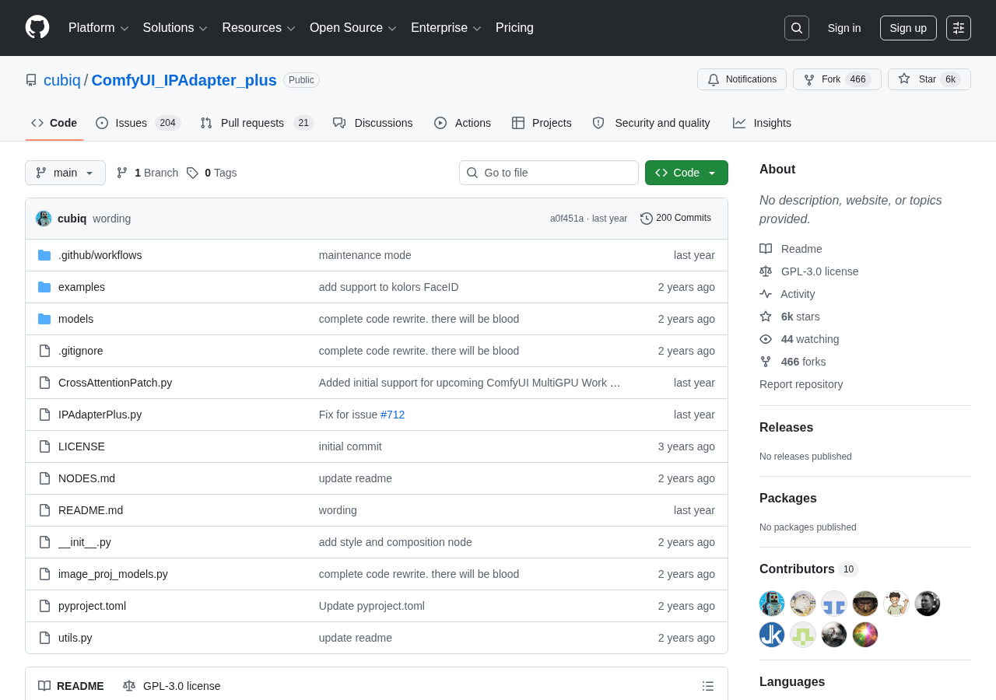Image resolution: width=996 pixels, height=700 pixels.
Task: Select the GPL-3.0 license tab
Action: pos(172,686)
